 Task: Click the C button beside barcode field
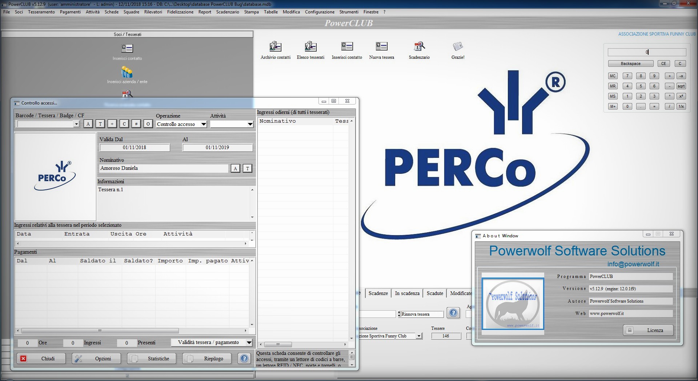pos(124,124)
